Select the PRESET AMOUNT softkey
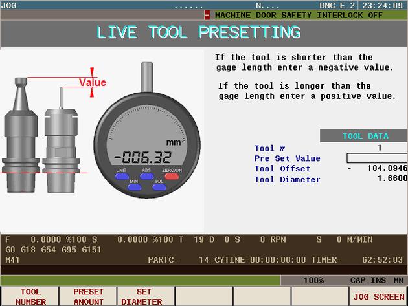408x306 pixels. coord(88,296)
